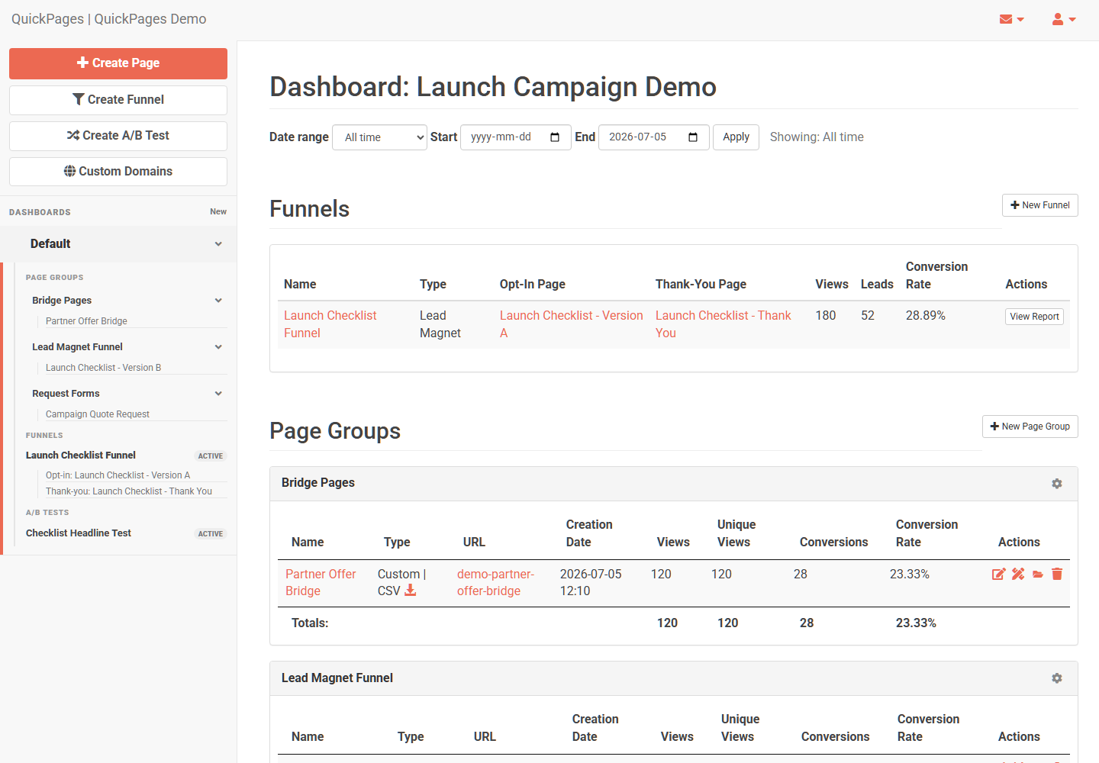Click the Start date input field
1099x763 pixels.
(515, 137)
